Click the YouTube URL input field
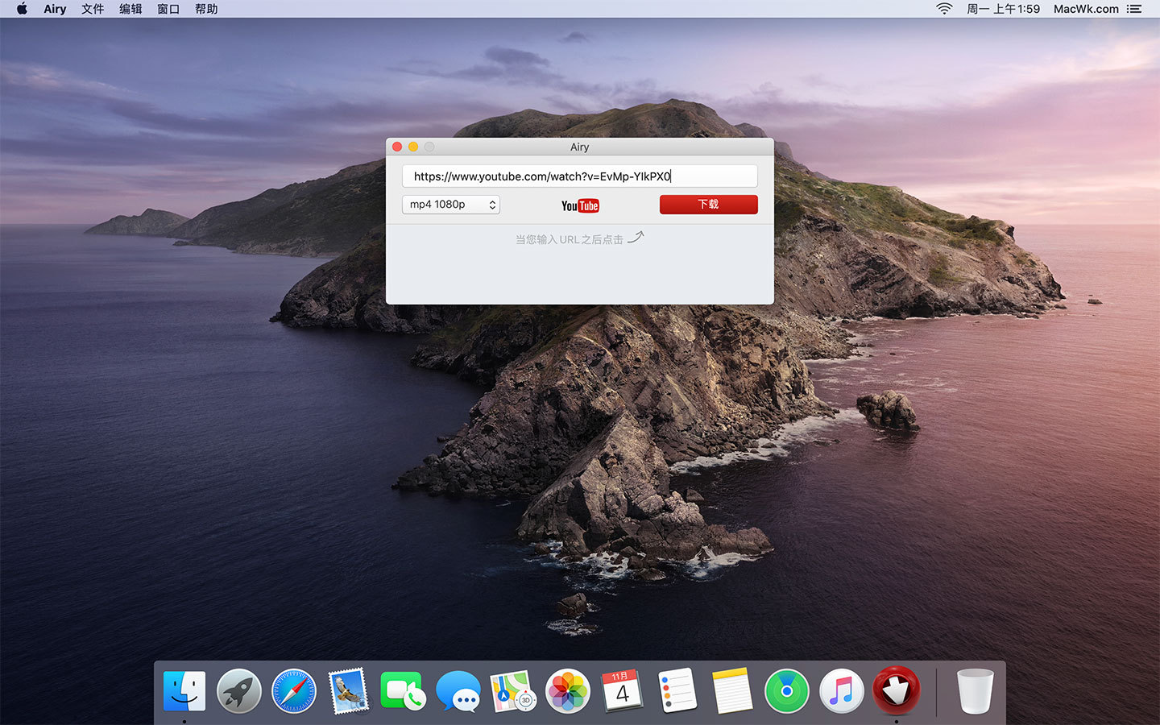 pos(580,176)
